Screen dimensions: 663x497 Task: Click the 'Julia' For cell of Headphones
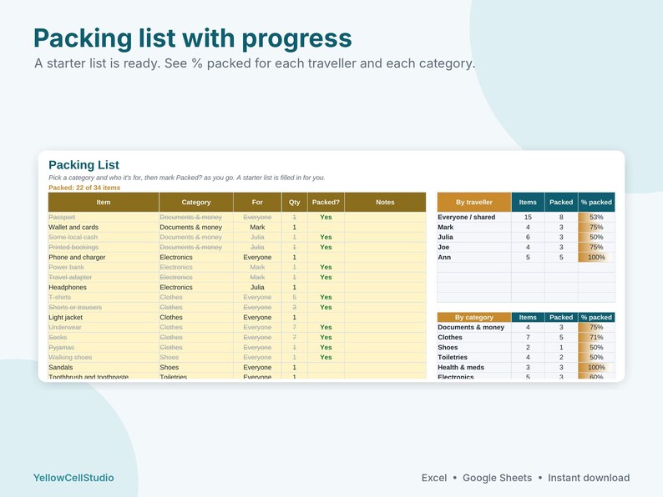257,287
